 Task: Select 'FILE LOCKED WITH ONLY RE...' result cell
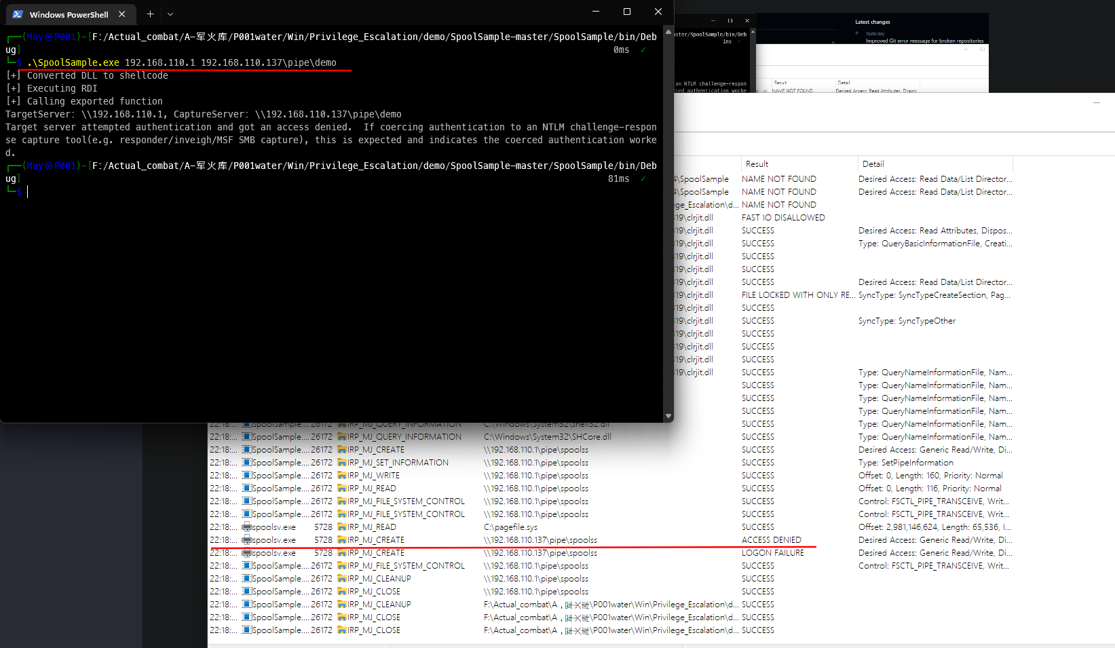(799, 295)
